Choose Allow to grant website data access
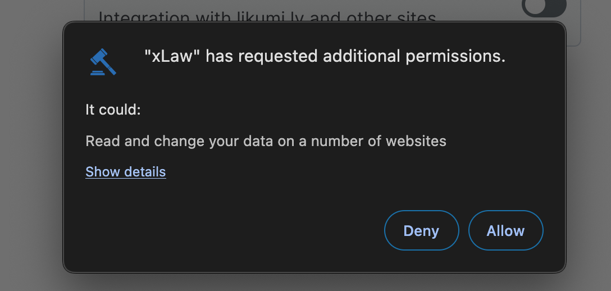 click(x=505, y=230)
